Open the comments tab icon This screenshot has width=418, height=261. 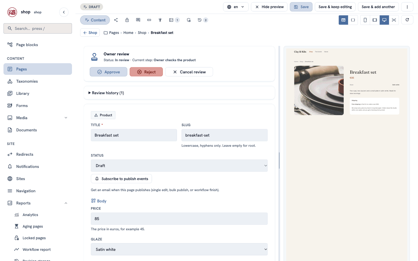(x=138, y=20)
